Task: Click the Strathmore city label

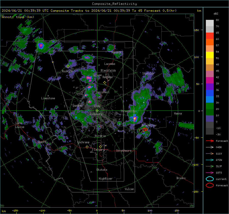Action: tap(124, 151)
